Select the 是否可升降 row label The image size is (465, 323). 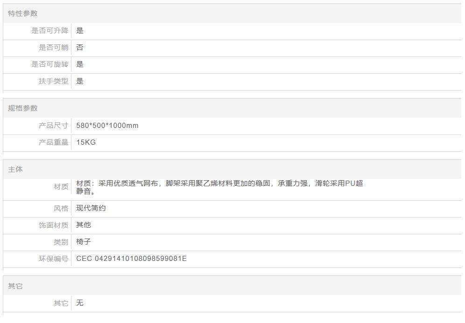49,31
